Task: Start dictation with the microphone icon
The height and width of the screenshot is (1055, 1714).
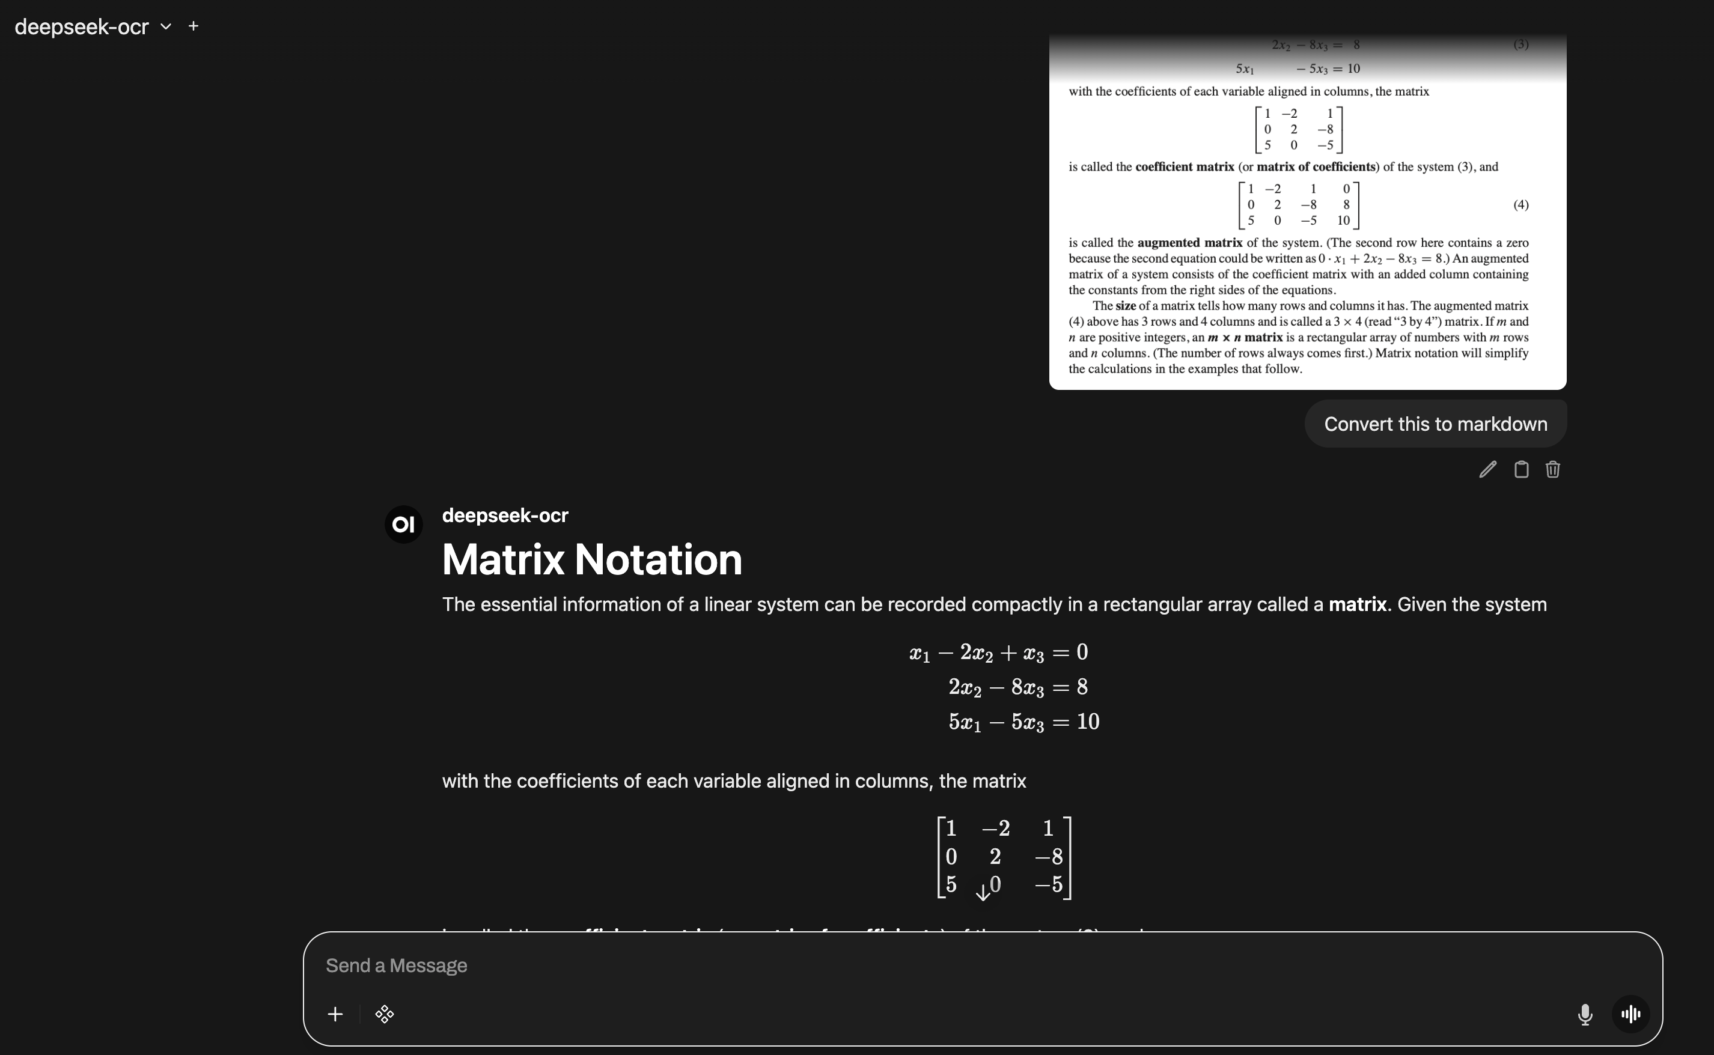Action: [1584, 1014]
